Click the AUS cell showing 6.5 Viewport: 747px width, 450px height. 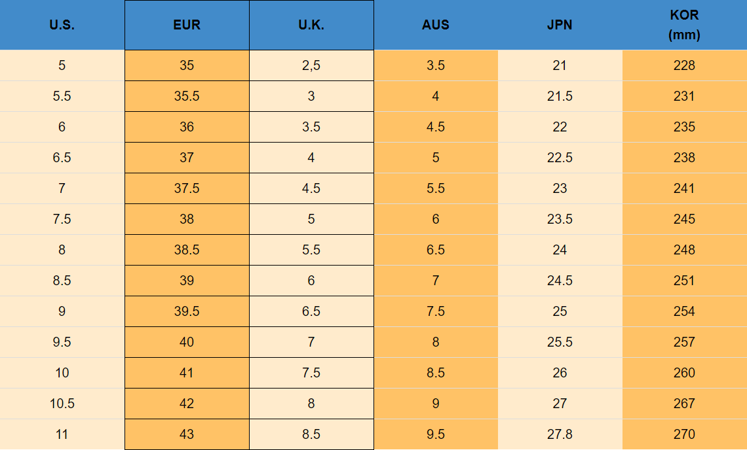436,250
